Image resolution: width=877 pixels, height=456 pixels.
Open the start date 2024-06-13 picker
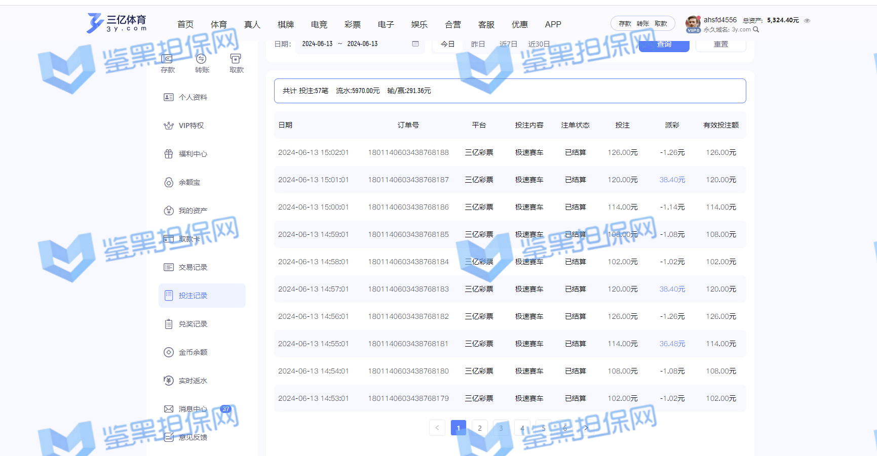[317, 44]
